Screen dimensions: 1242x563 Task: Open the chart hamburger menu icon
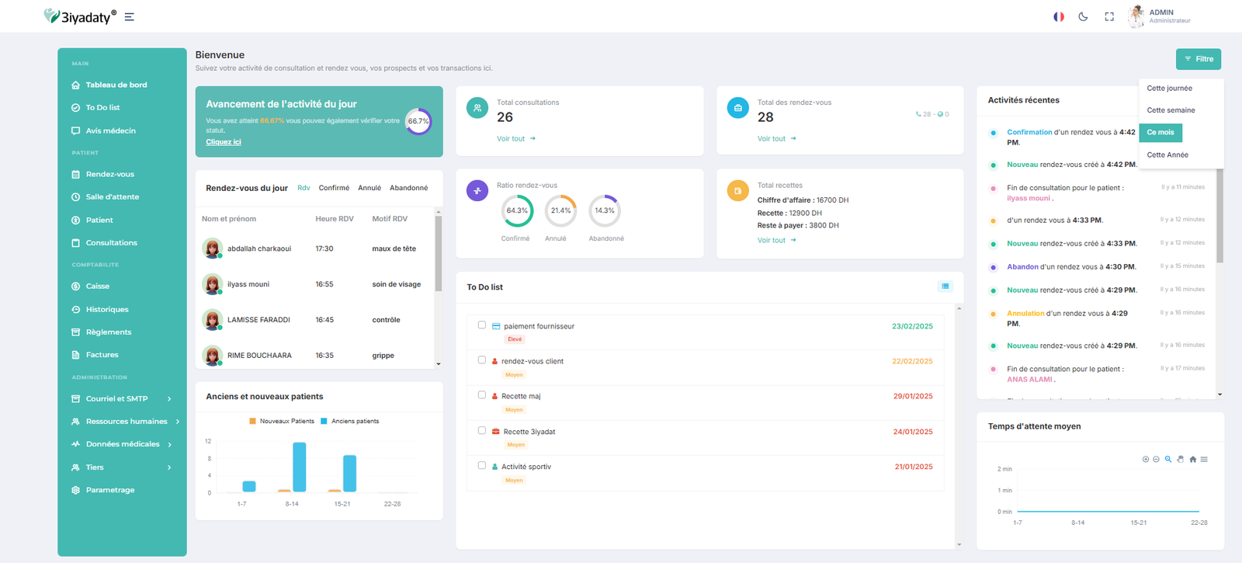1204,460
